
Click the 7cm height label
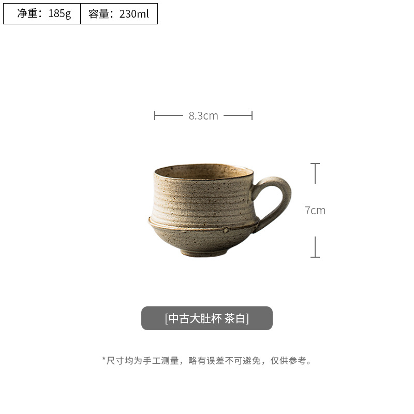coord(315,211)
